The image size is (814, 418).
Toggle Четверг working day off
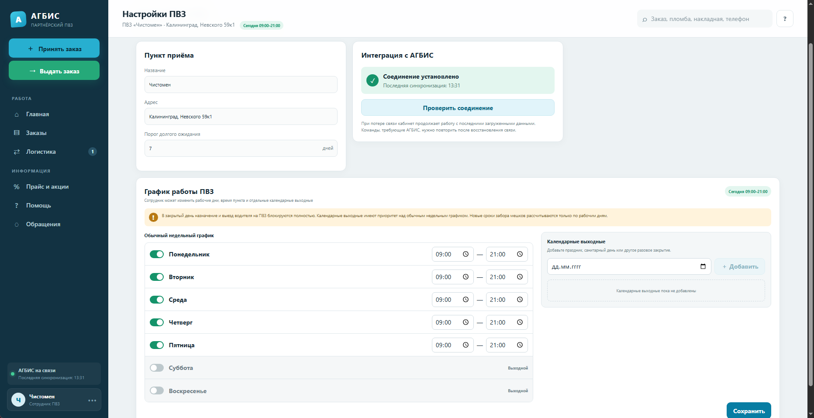pos(157,322)
